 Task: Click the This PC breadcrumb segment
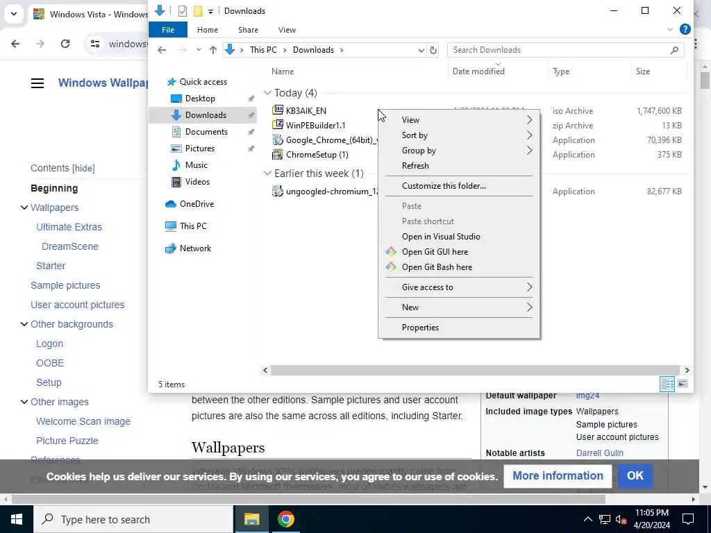tap(263, 50)
